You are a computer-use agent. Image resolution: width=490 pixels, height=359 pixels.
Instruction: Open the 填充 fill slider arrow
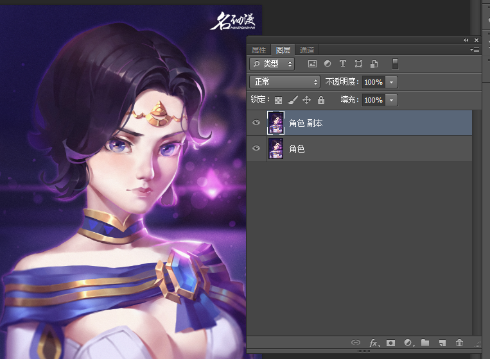(392, 100)
